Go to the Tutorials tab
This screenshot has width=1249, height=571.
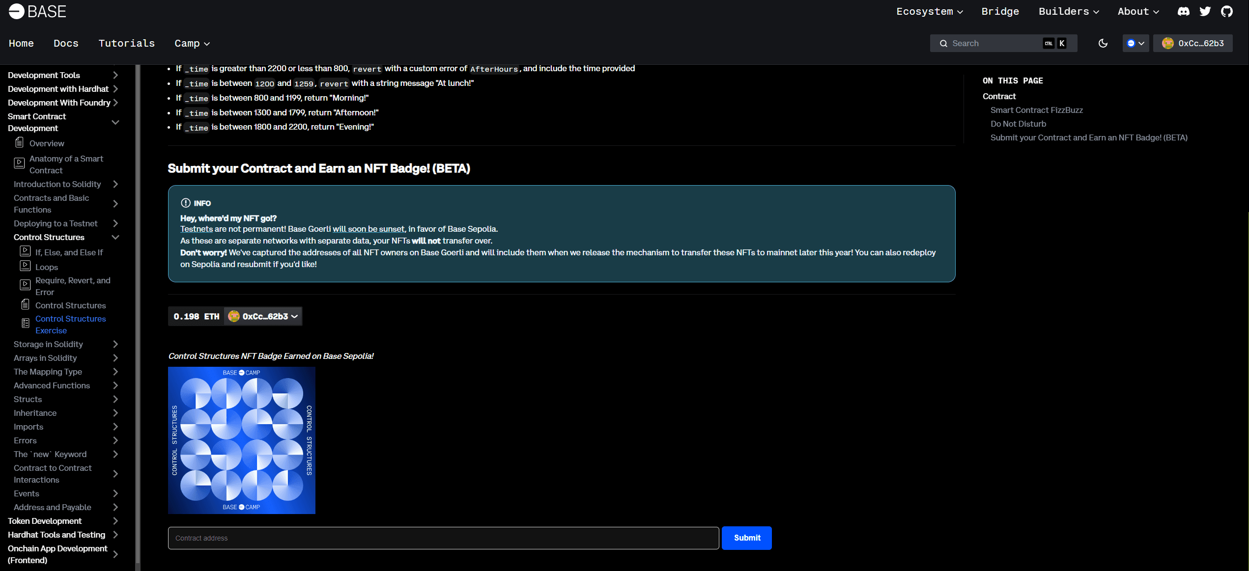tap(126, 44)
